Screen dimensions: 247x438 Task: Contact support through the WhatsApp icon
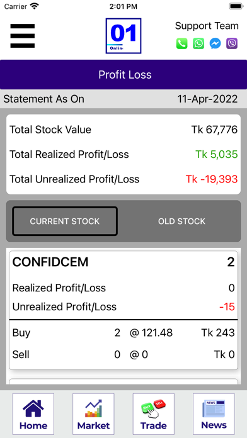pyautogui.click(x=198, y=43)
